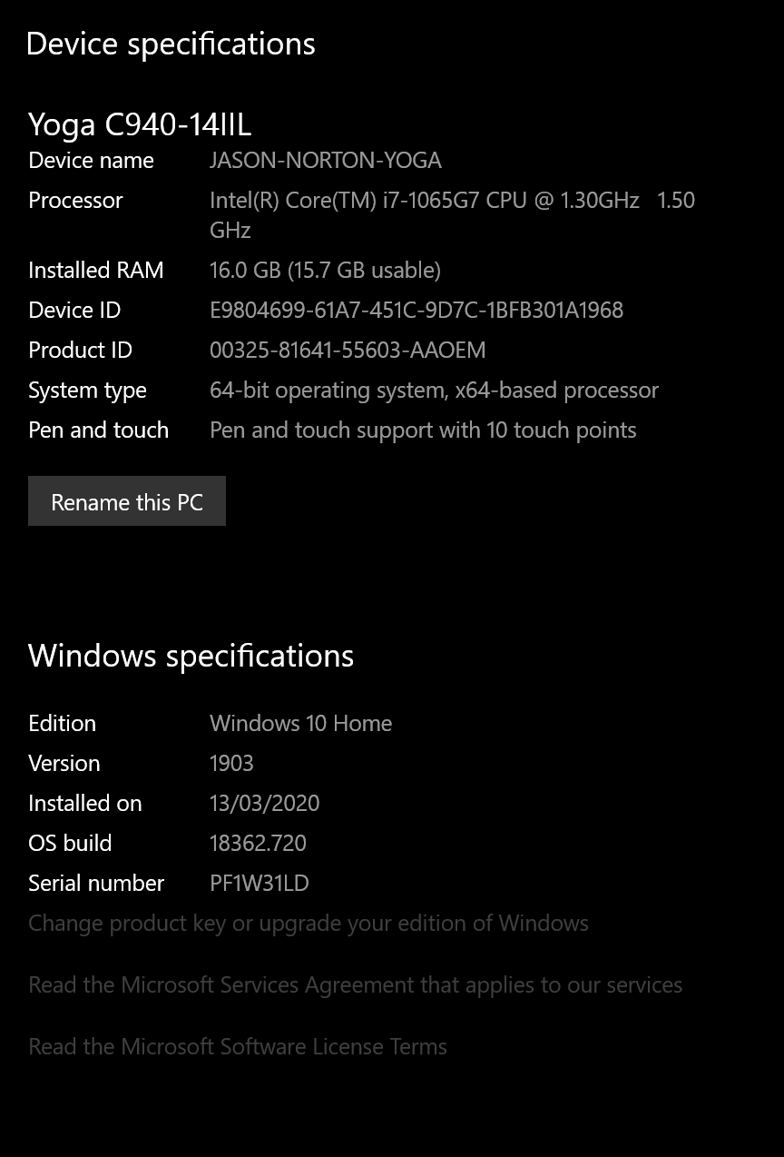Screen dimensions: 784x1157
Task: Click the 16.0 GB installed RAM value
Action: (x=325, y=271)
